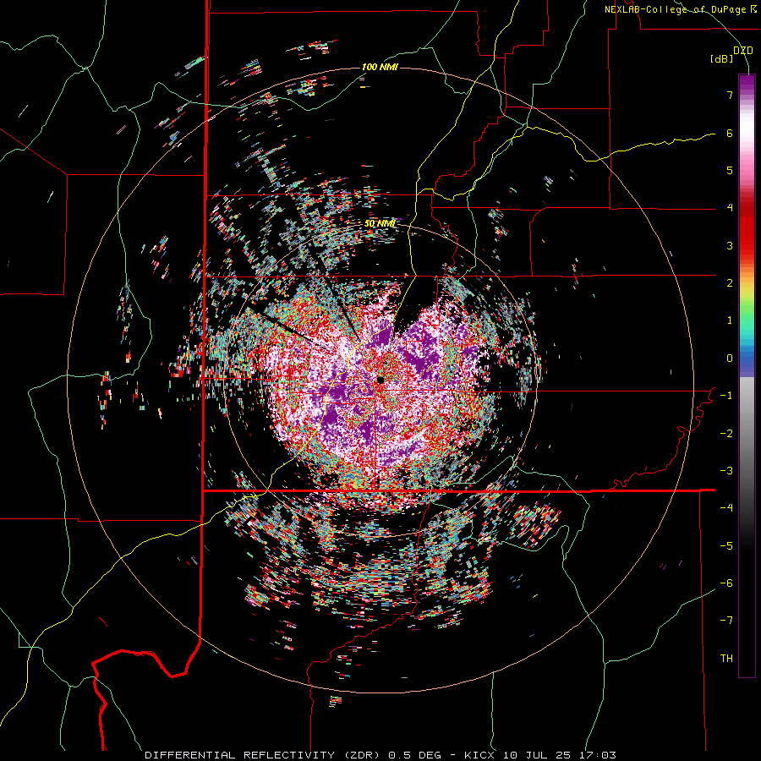Screen dimensions: 761x761
Task: Click the 100 NMI range ring label
Action: (x=380, y=67)
